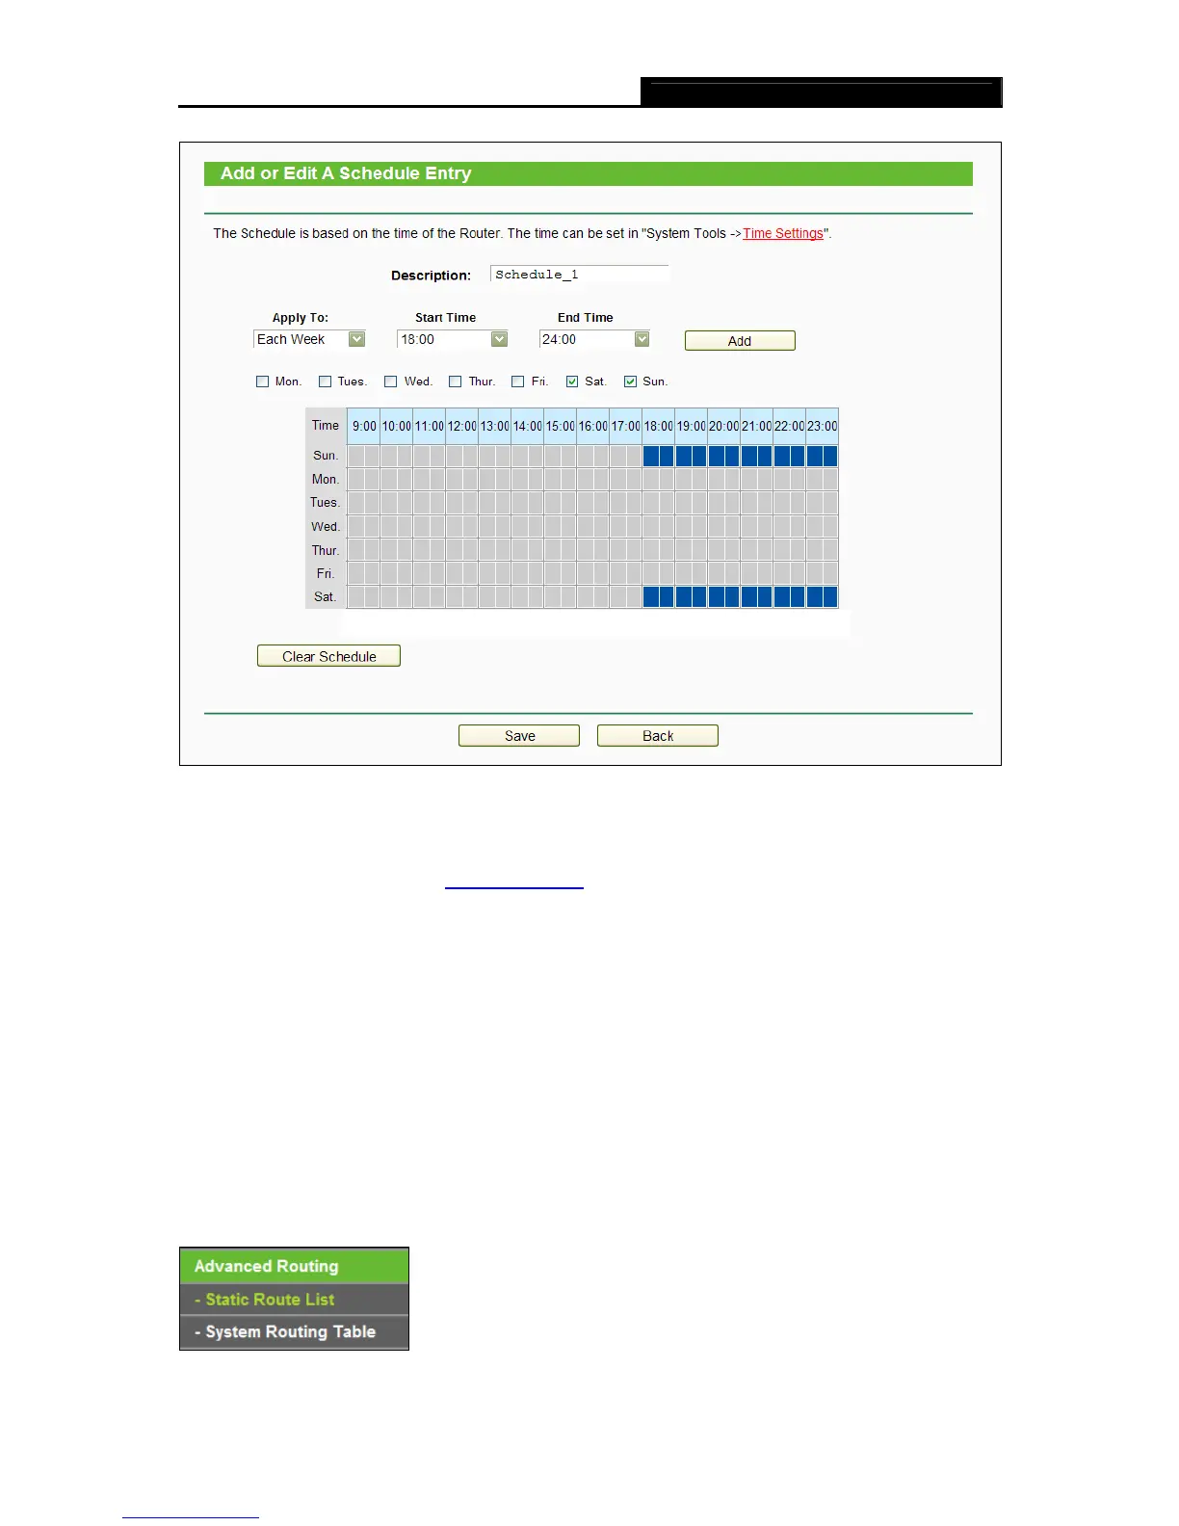
Task: Click the 10:00 column header
Action: [397, 426]
